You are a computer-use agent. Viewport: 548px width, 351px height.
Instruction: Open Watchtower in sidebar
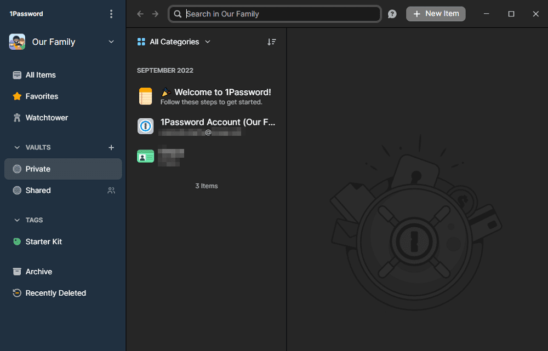coord(63,118)
